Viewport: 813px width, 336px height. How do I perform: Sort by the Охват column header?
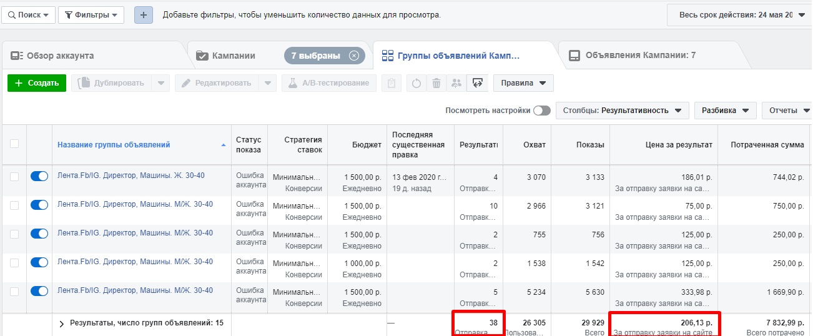[535, 145]
